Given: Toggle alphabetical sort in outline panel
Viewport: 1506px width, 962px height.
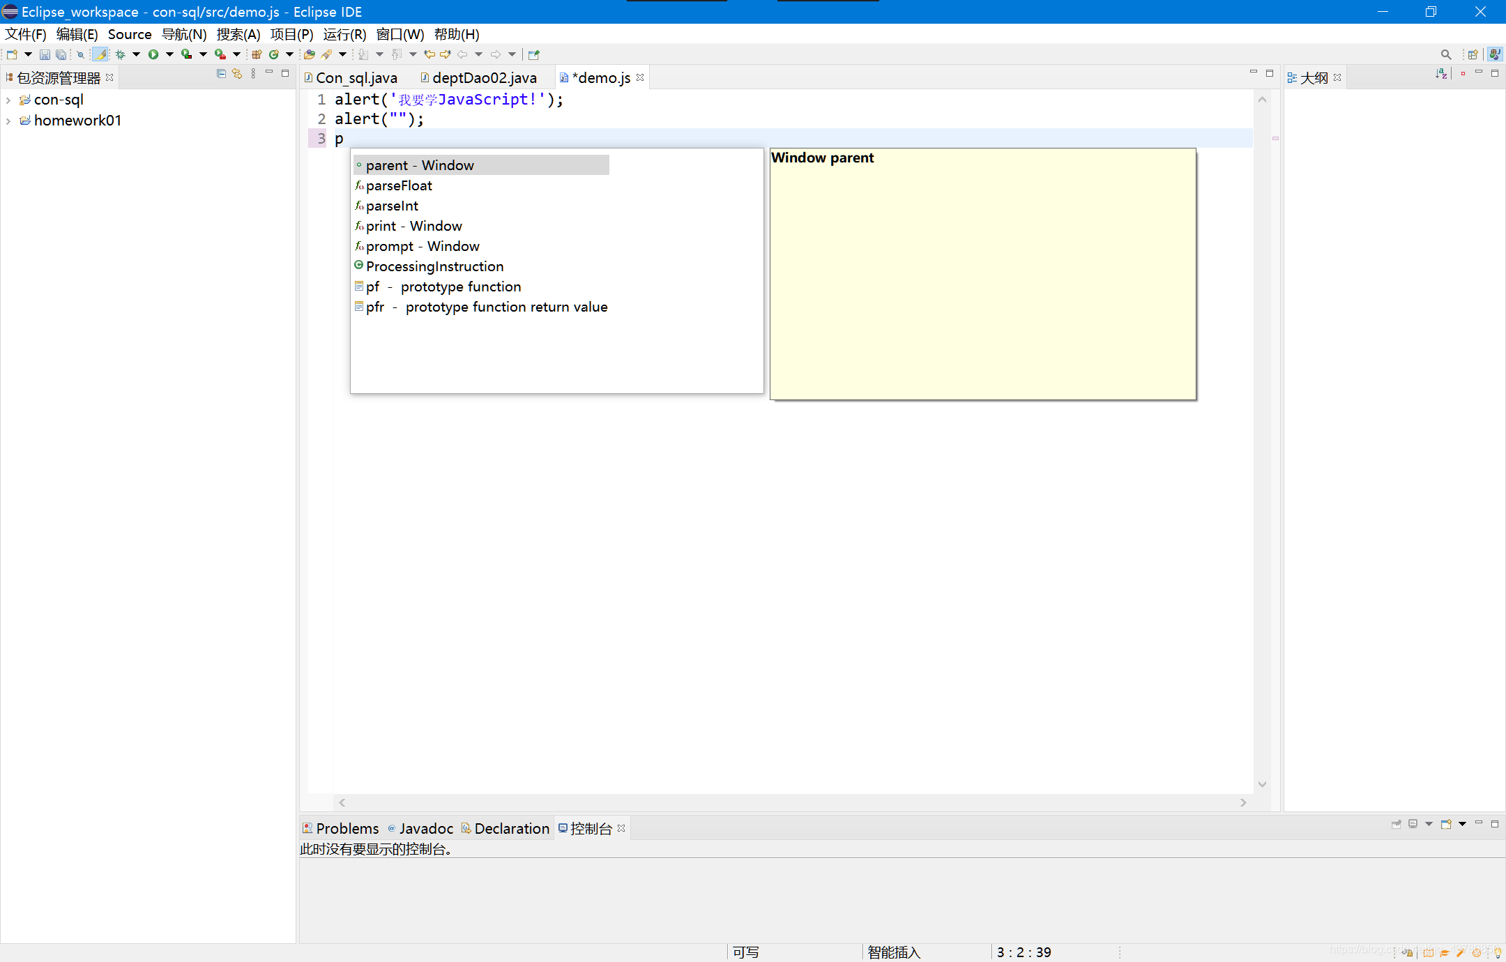Looking at the screenshot, I should tap(1441, 73).
